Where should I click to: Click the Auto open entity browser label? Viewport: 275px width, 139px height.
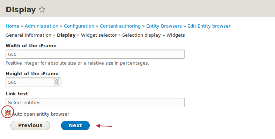[41, 114]
